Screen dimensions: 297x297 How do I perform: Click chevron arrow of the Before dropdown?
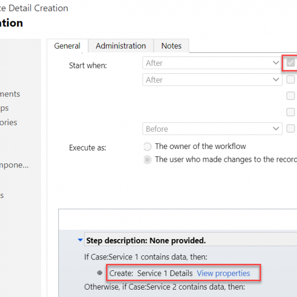276,129
